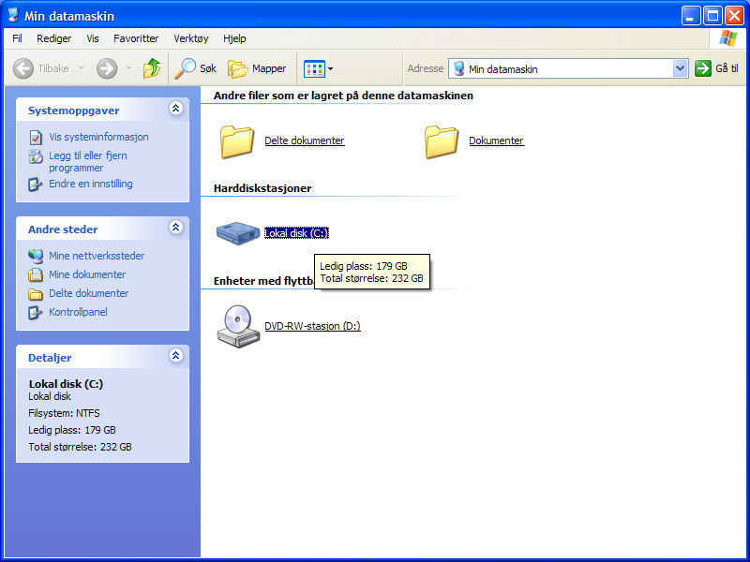Open the Rediger menu
Screen dimensions: 750x562
[x=54, y=38]
